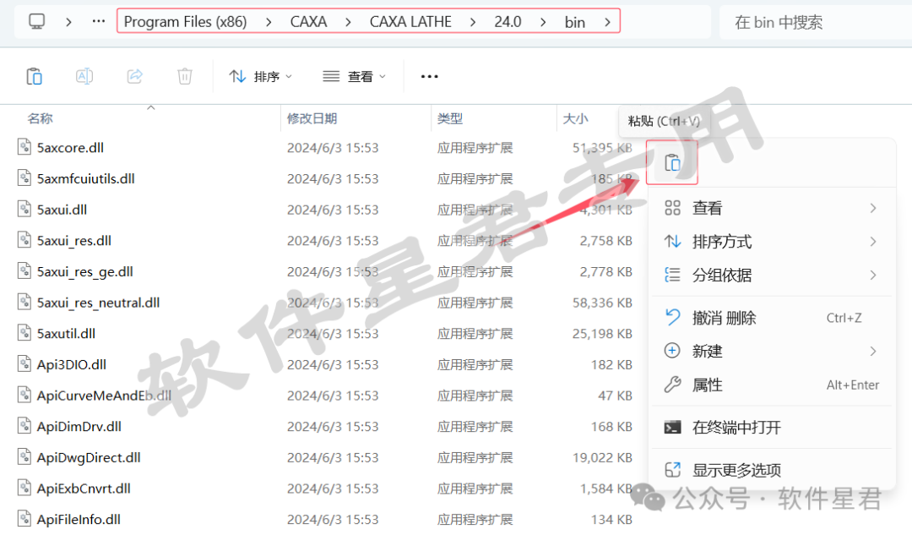
Task: Click the 5axui_res_neutral.dll file icon
Action: click(x=24, y=302)
